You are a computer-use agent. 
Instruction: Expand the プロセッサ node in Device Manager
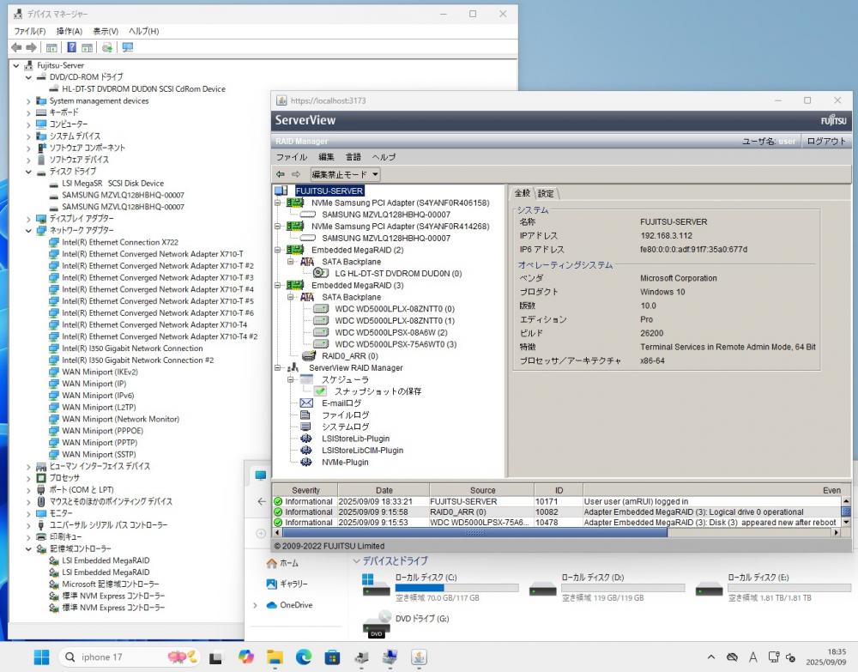coord(28,478)
